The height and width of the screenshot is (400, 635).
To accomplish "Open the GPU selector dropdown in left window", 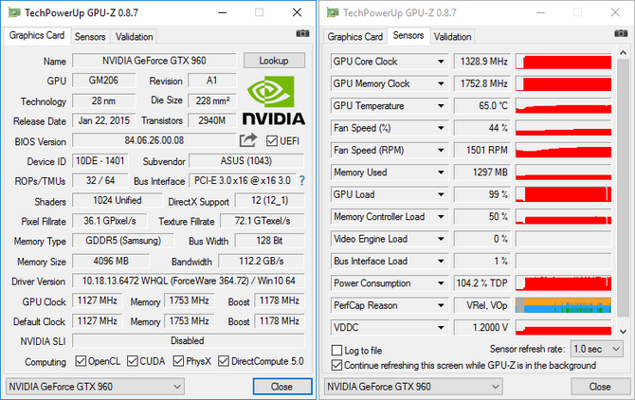I will pos(95,387).
